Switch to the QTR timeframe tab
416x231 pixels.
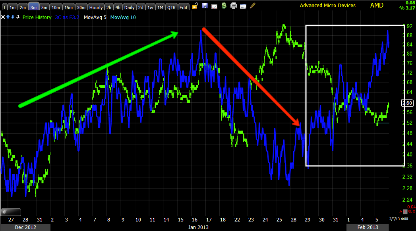click(171, 7)
